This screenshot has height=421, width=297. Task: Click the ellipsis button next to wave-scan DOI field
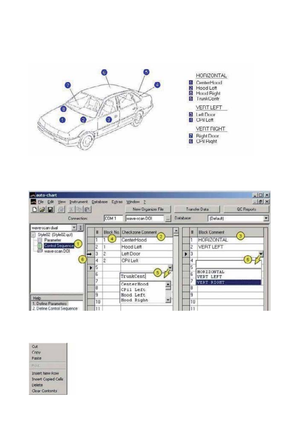(168, 219)
